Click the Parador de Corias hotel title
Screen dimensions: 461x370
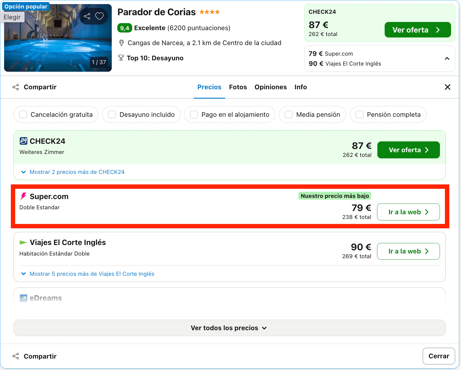(156, 12)
